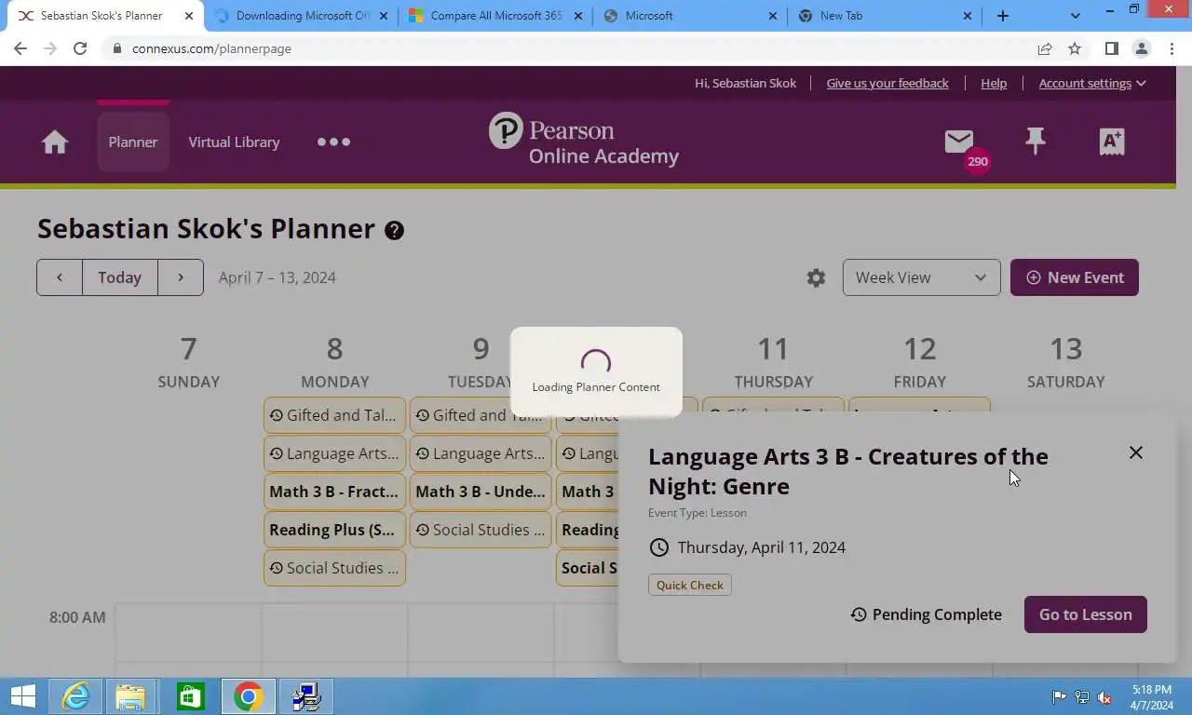The width and height of the screenshot is (1192, 715).
Task: Launch Internet Explorer from taskbar
Action: (x=75, y=696)
